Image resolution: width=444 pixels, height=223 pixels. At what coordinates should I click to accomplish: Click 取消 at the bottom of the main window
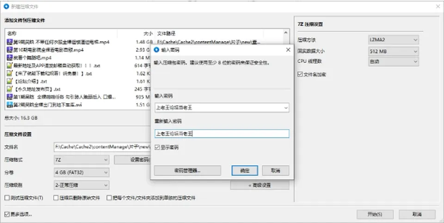(x=417, y=214)
